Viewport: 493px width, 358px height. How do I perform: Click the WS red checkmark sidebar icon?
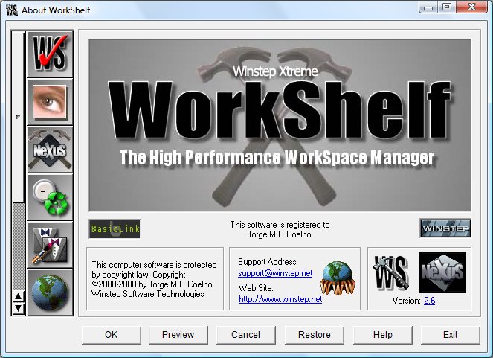[x=50, y=53]
